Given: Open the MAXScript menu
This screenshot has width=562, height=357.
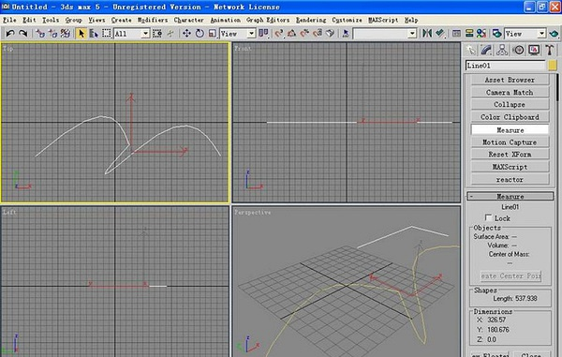Looking at the screenshot, I should (x=383, y=20).
